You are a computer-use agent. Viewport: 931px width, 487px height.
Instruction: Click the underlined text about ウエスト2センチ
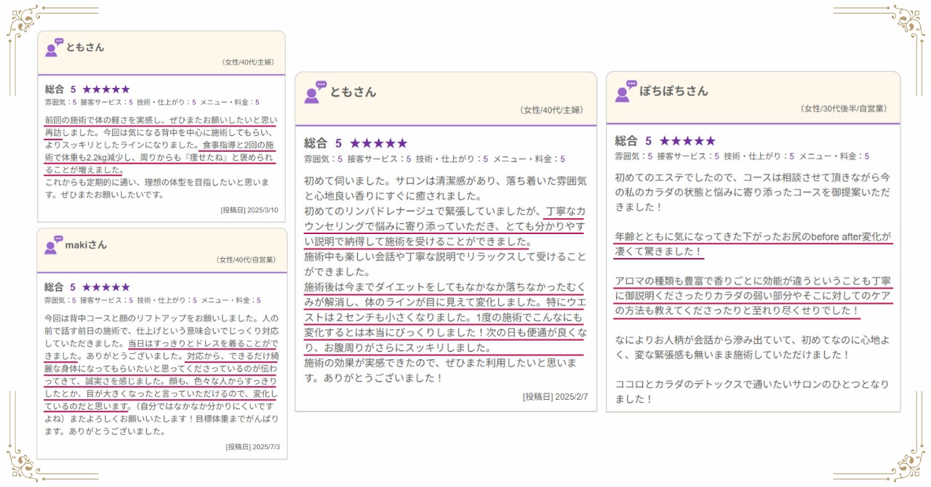coord(444,317)
